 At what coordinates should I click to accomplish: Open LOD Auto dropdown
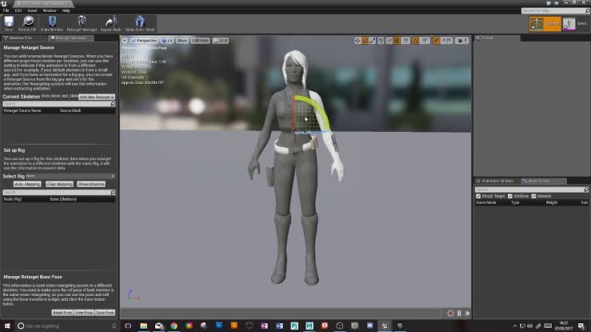[x=200, y=40]
